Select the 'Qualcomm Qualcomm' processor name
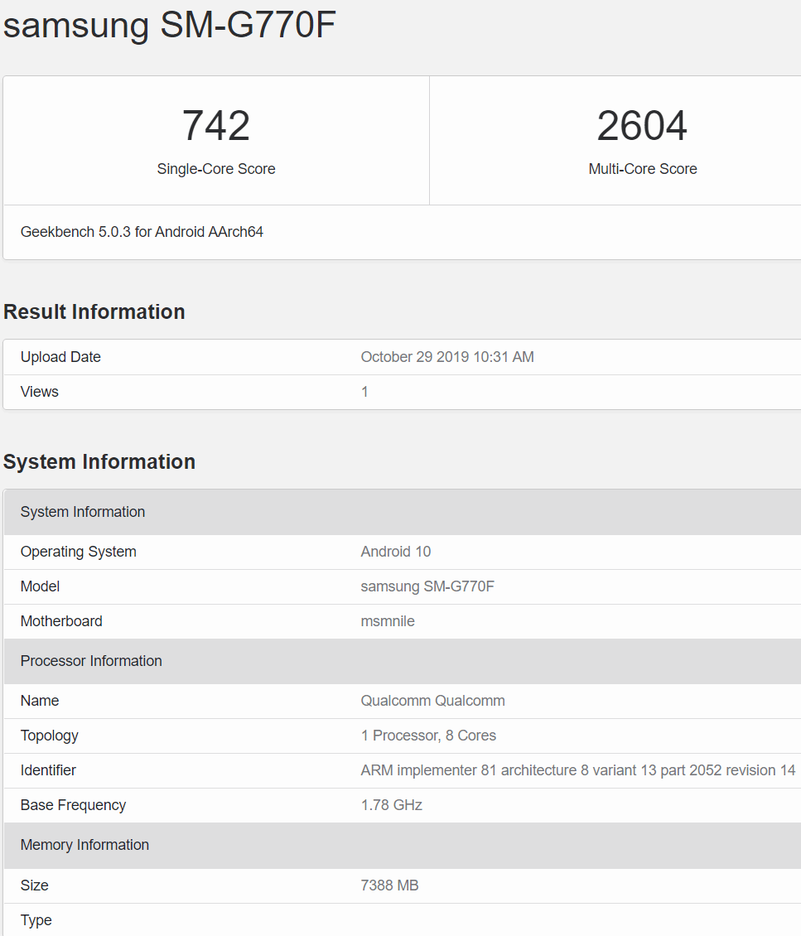Viewport: 801px width, 936px height. point(432,701)
